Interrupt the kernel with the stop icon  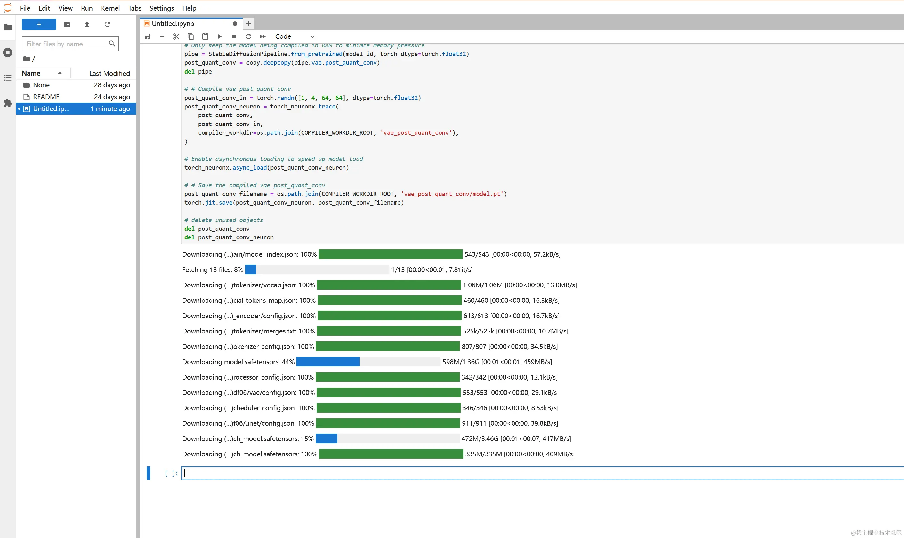[234, 36]
